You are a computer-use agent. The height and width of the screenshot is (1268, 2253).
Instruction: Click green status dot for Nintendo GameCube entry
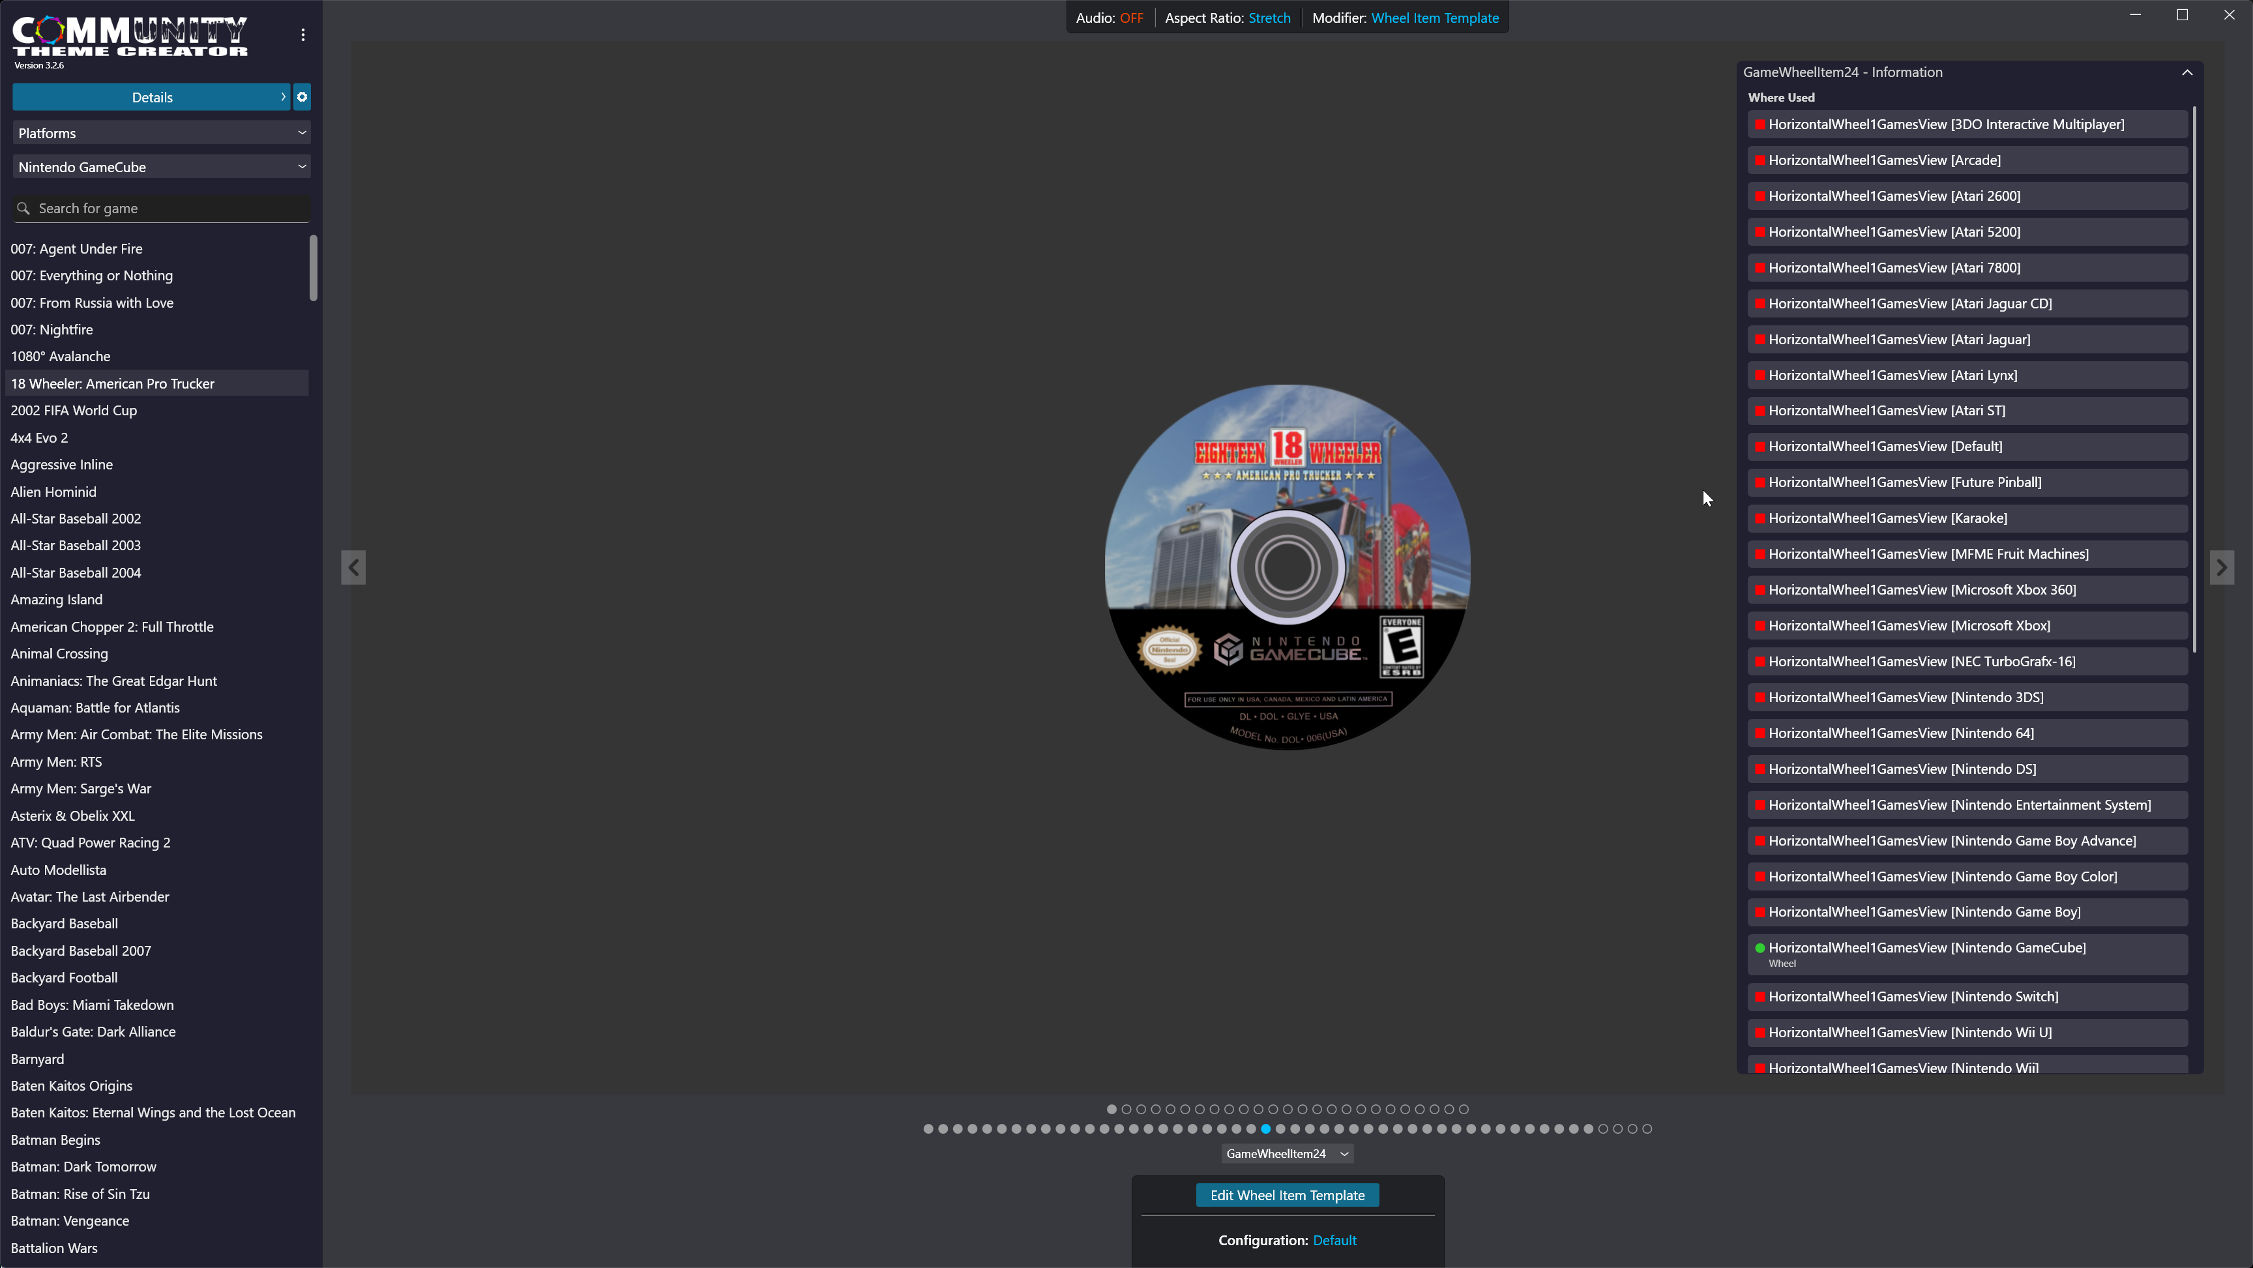1760,948
